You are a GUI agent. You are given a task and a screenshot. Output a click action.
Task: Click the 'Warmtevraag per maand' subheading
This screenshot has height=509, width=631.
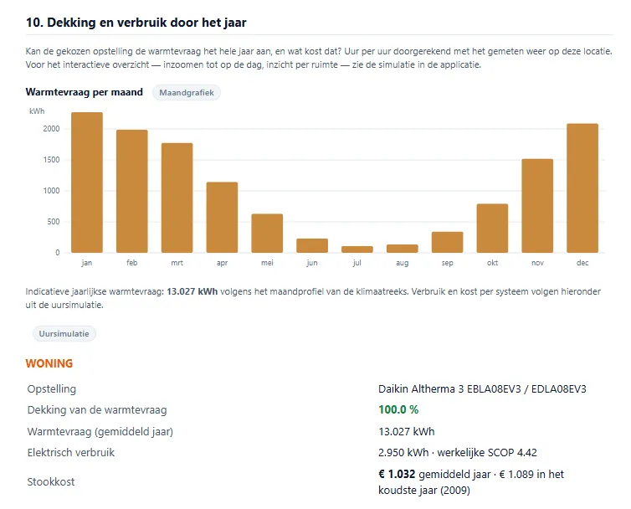[85, 92]
